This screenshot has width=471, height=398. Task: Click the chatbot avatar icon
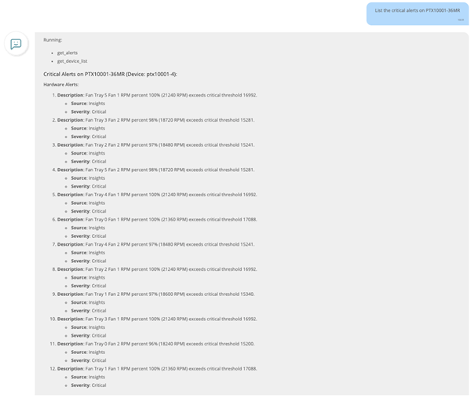[16, 44]
